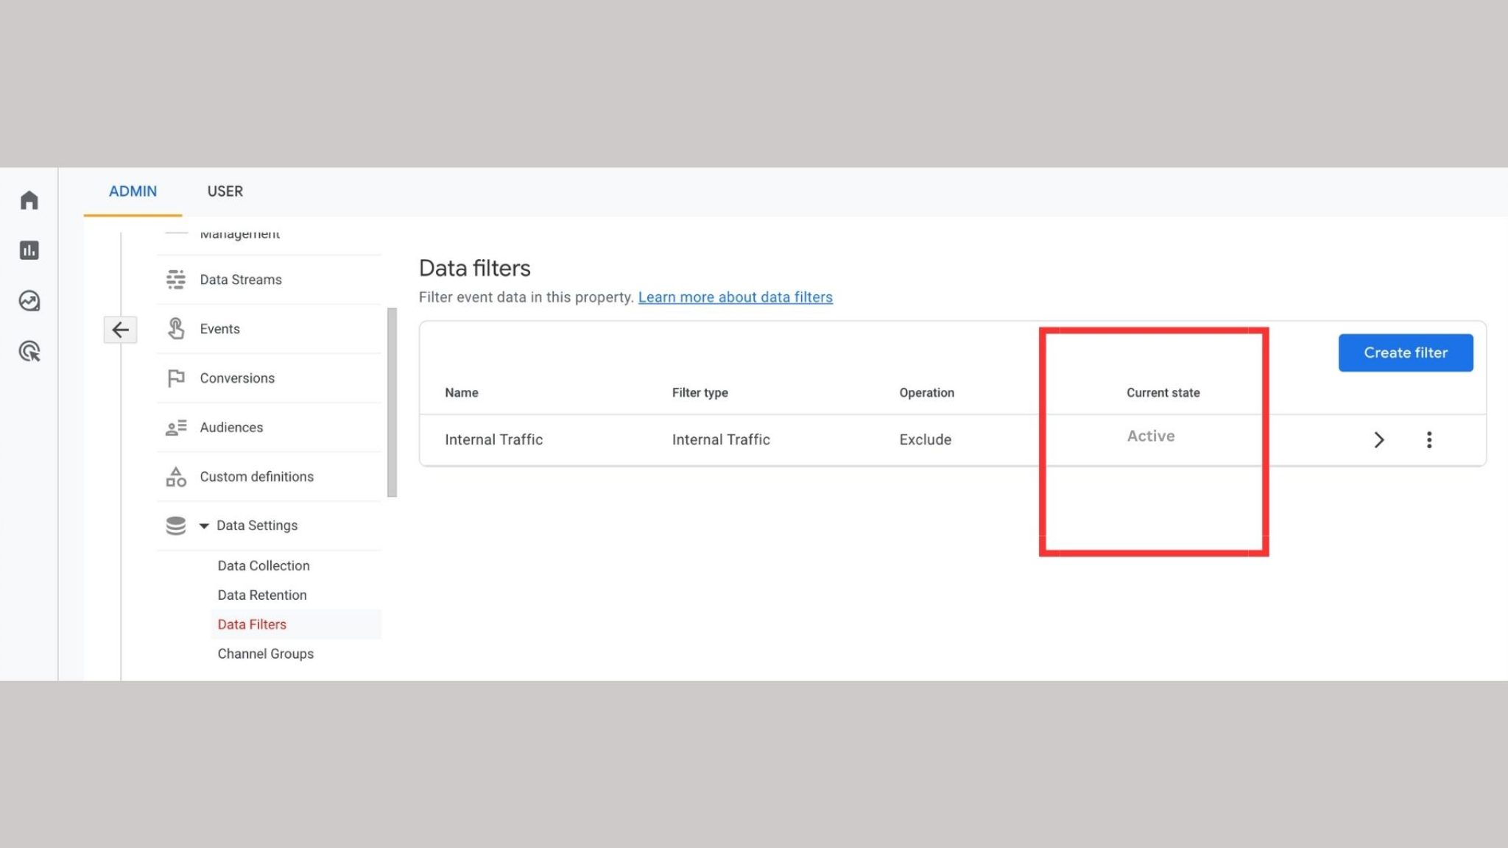Click the Data Streams icon

tap(175, 280)
